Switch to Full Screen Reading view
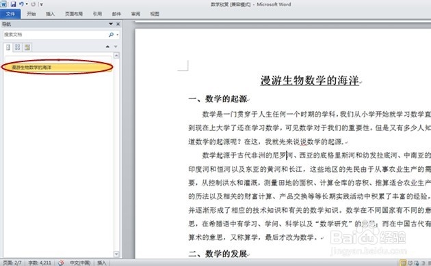Image resolution: width=431 pixels, height=266 pixels. pyautogui.click(x=410, y=263)
